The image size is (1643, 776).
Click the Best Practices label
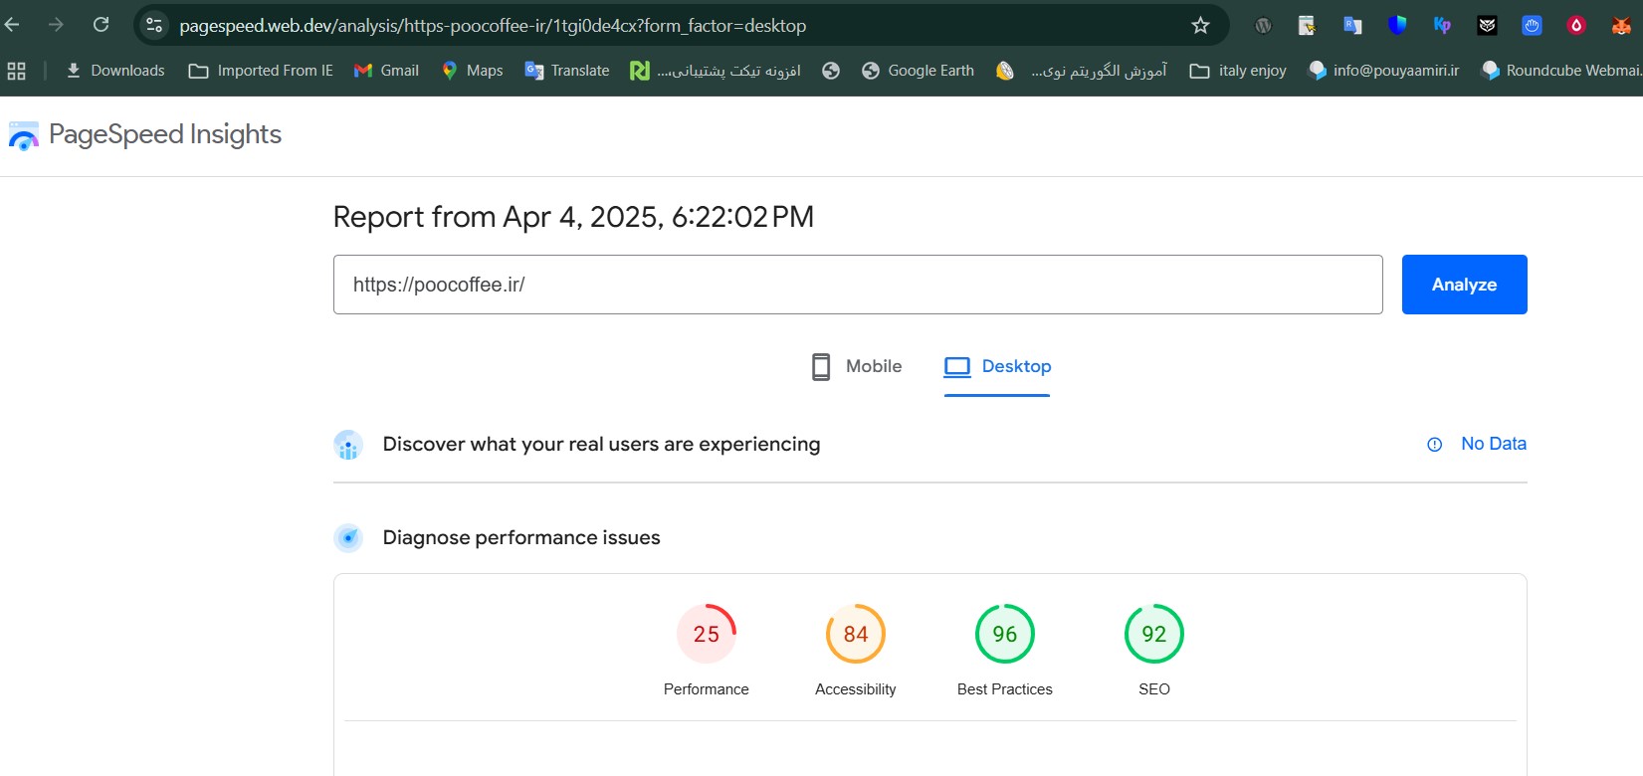point(1005,689)
